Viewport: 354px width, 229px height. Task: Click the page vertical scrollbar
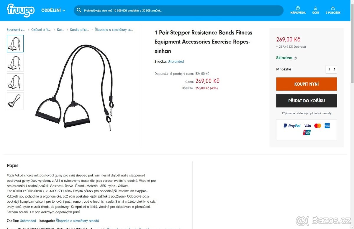[352, 115]
